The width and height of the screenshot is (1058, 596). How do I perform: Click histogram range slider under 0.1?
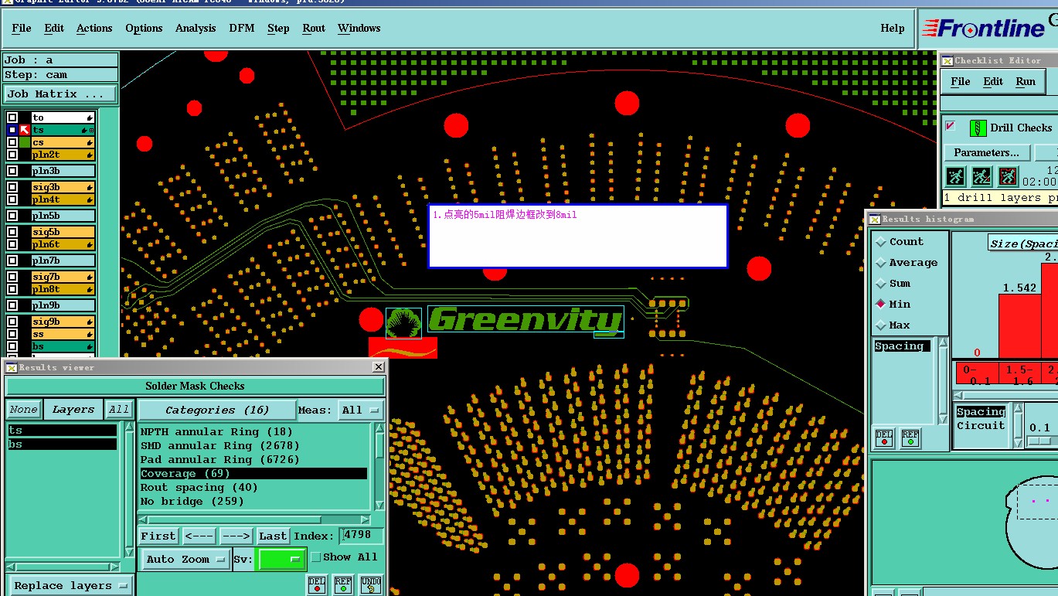pyautogui.click(x=1040, y=441)
